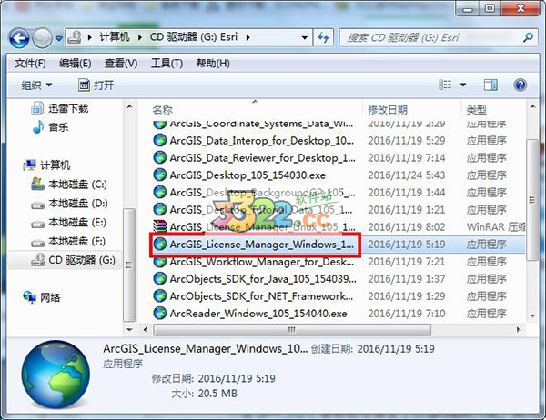Click globe icon of ArcGIS_Data_Reviewer_for_Desktop file

tap(160, 157)
